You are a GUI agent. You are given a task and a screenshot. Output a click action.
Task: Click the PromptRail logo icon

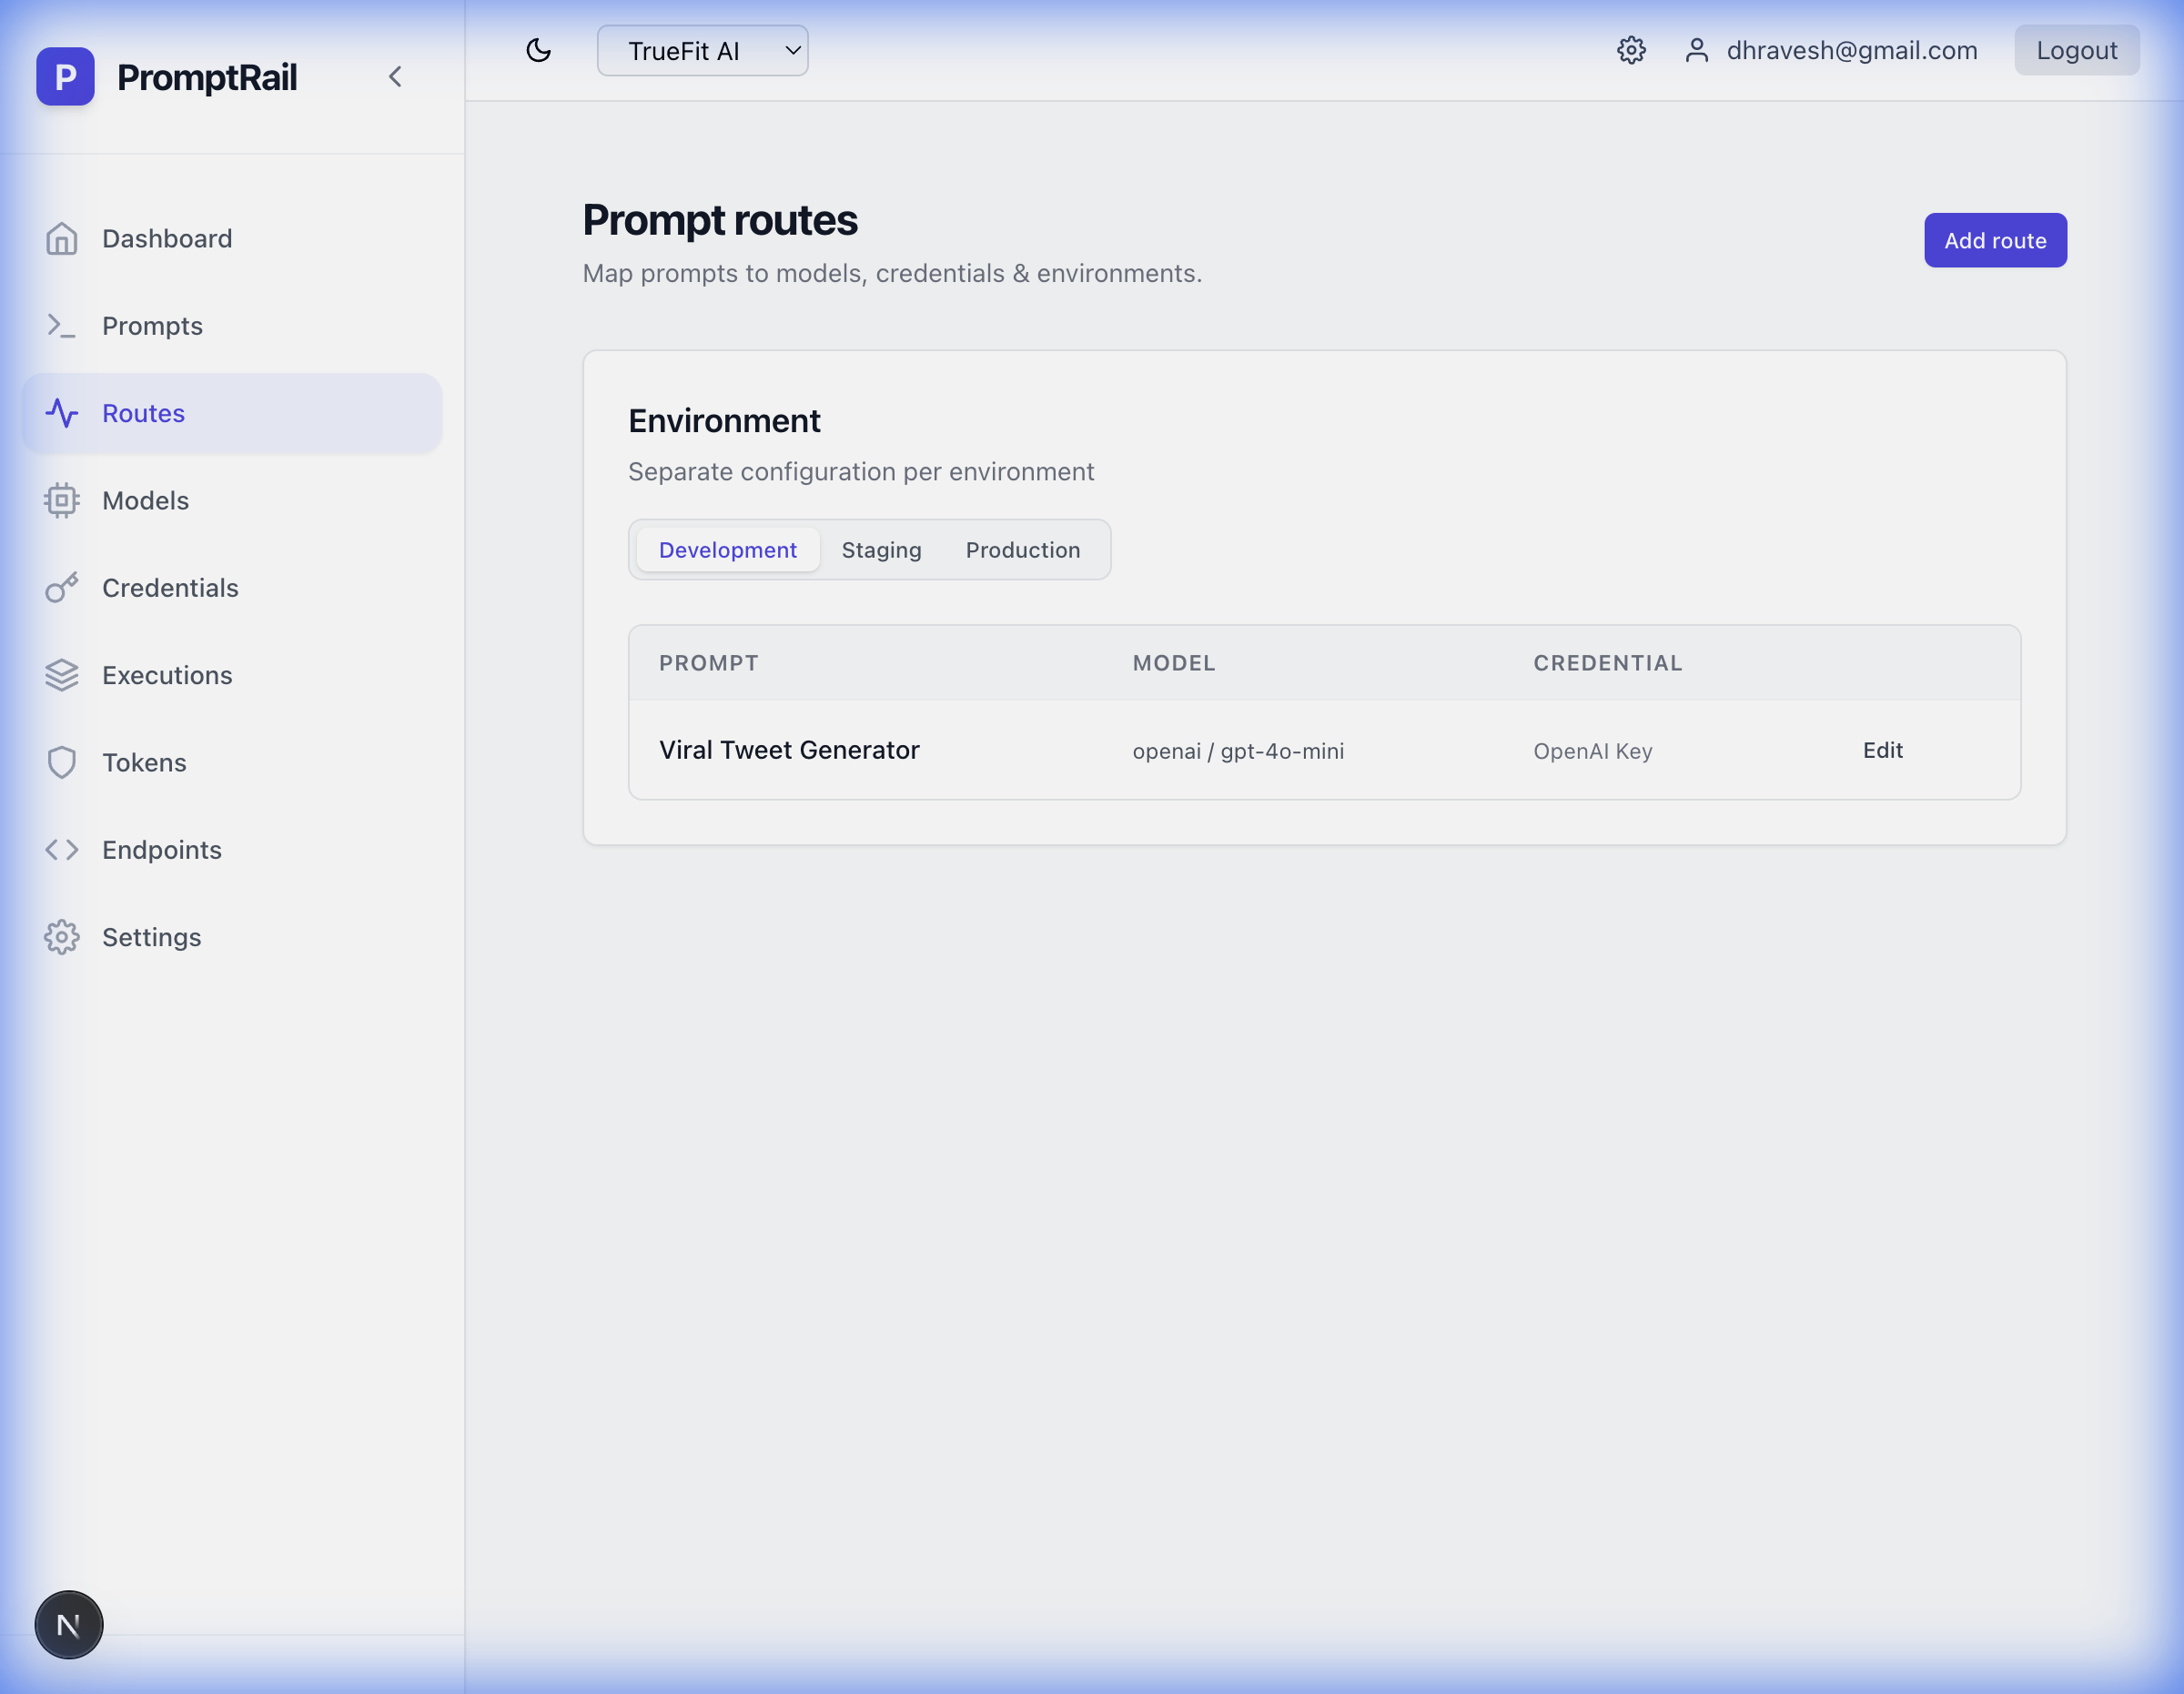coord(65,76)
